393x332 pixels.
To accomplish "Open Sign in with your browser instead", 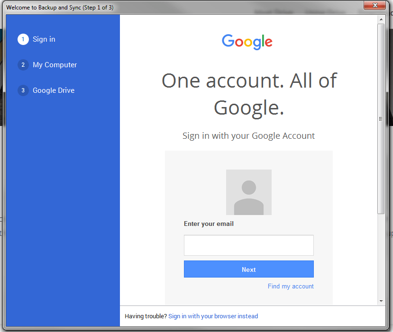I will [213, 316].
